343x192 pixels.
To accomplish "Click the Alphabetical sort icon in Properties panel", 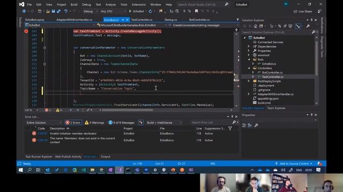I will 250,125.
